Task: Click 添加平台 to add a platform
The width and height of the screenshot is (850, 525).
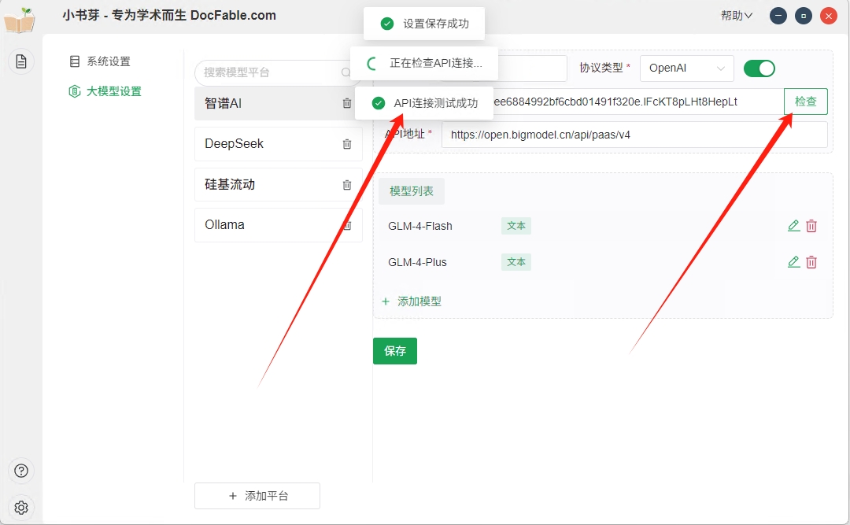Action: point(257,496)
